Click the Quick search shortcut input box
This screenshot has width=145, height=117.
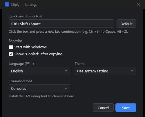[61, 24]
